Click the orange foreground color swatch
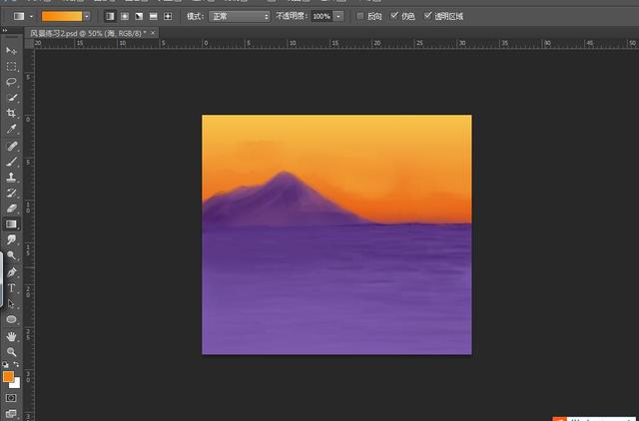This screenshot has width=639, height=421. pyautogui.click(x=8, y=377)
